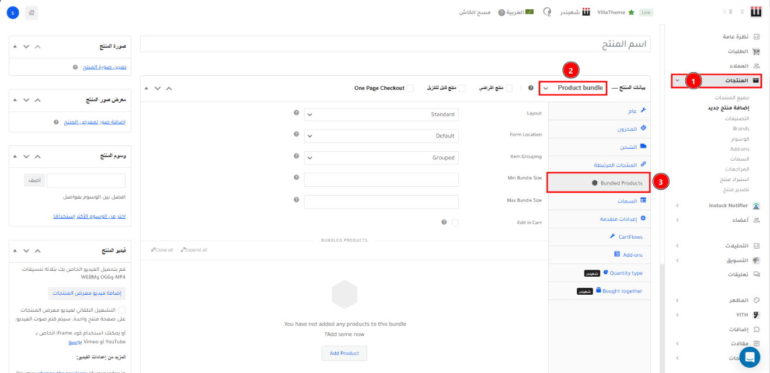Open the chat support bubble icon
Screen dimensions: 770x373
(x=750, y=357)
